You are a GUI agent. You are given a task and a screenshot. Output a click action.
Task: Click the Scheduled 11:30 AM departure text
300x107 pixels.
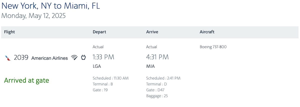pos(110,78)
